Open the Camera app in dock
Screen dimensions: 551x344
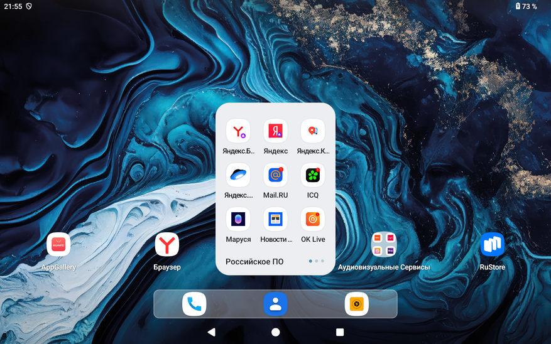click(x=357, y=304)
